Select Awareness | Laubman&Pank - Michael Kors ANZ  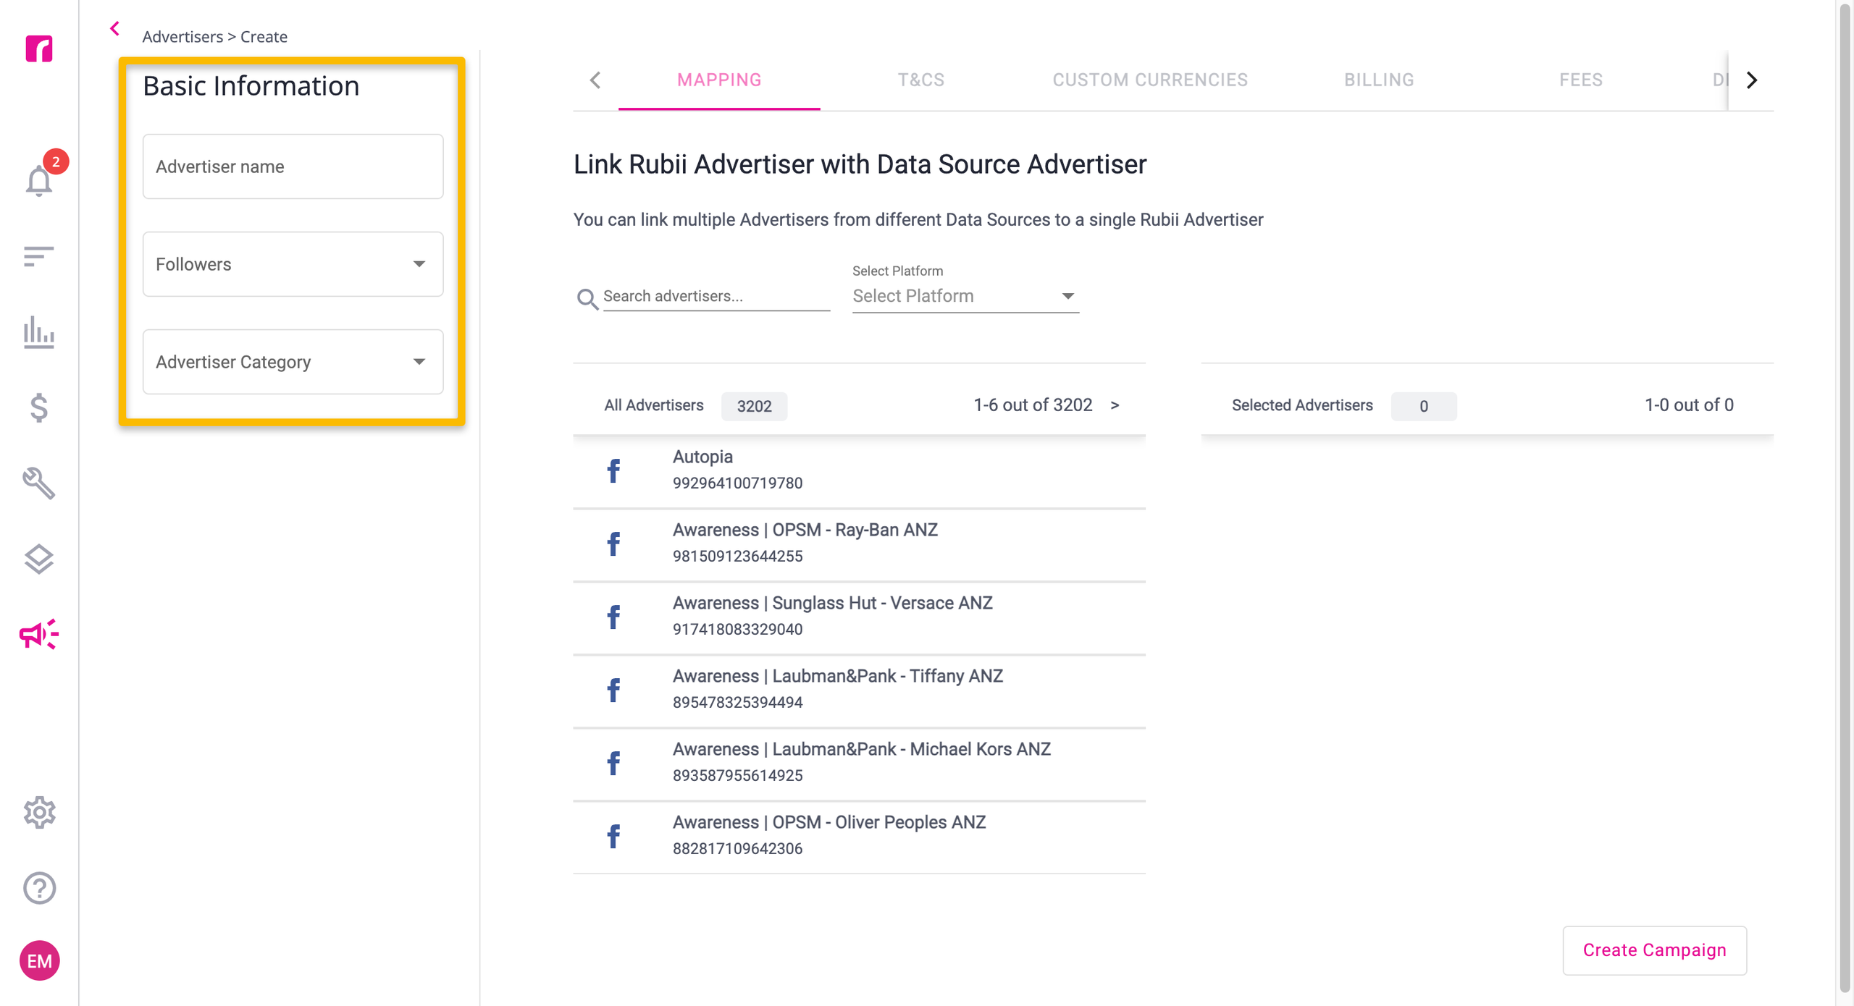point(859,764)
